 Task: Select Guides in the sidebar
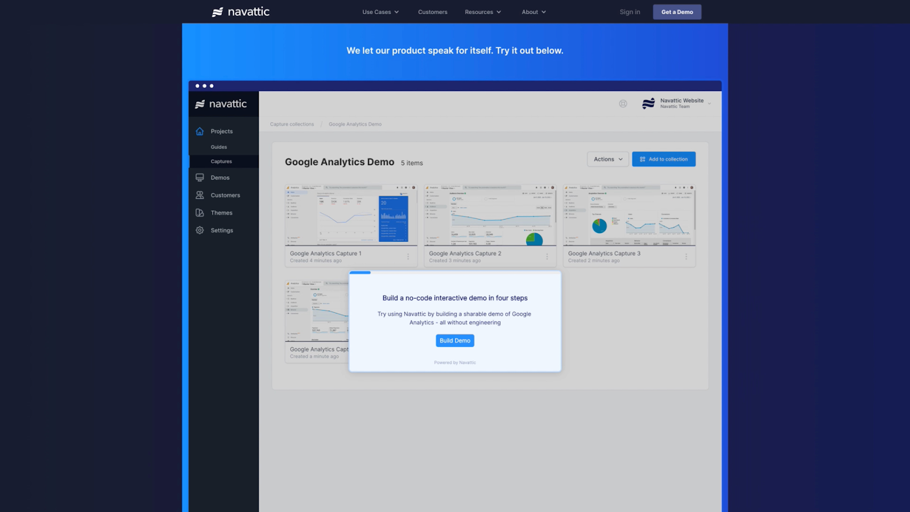219,147
